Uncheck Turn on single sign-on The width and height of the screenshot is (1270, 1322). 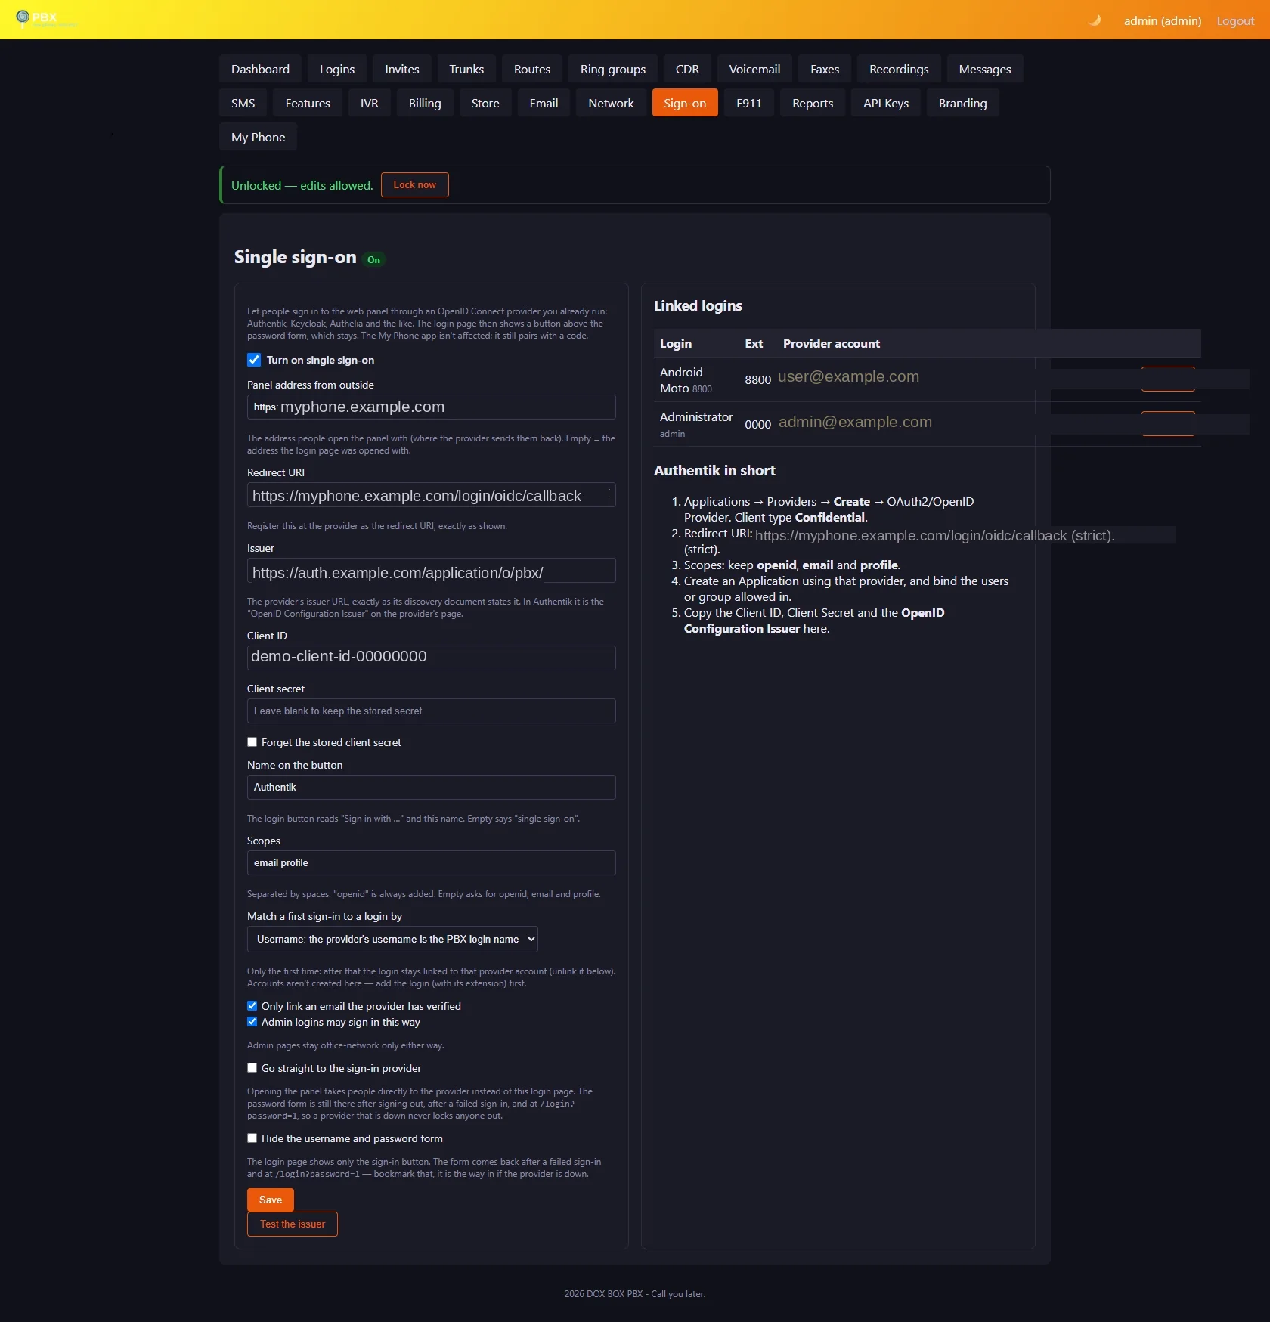click(x=254, y=360)
